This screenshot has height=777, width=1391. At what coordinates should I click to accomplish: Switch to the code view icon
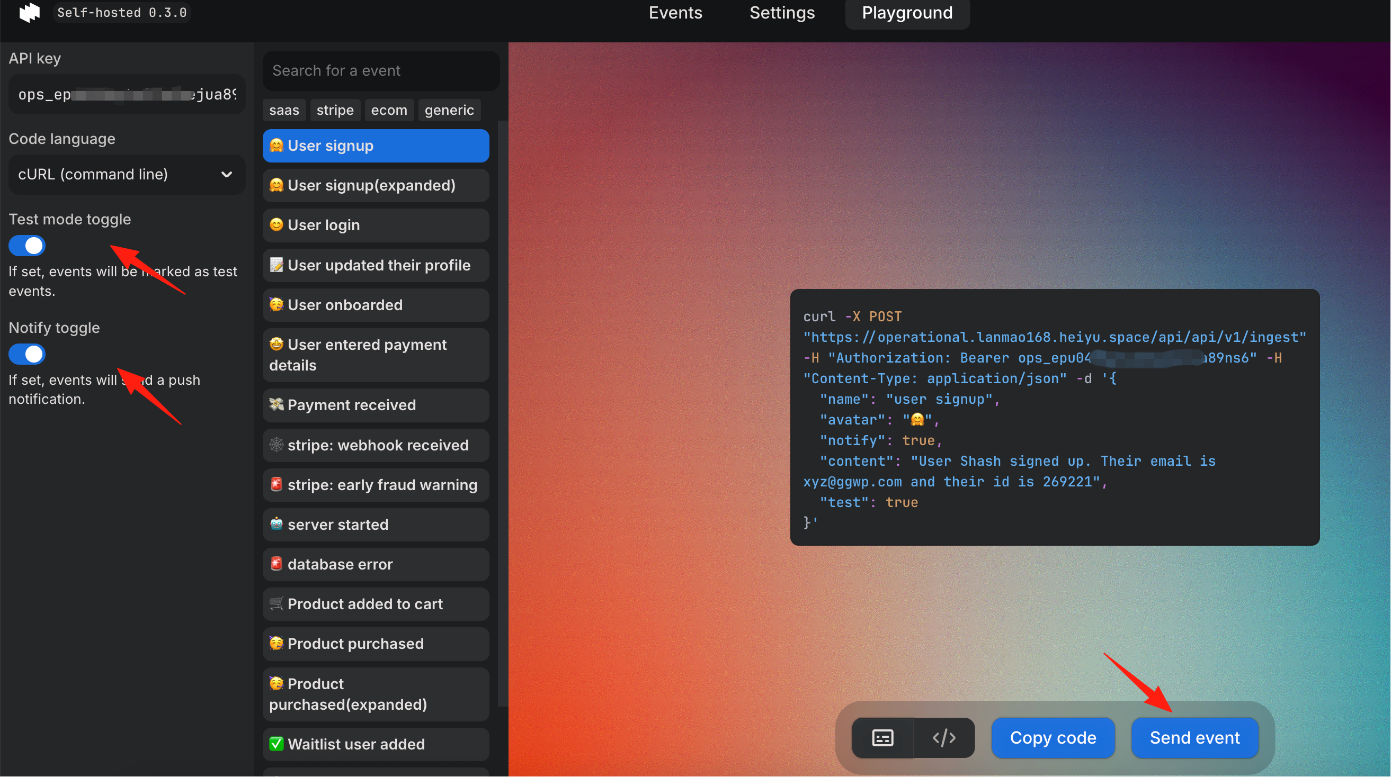944,738
